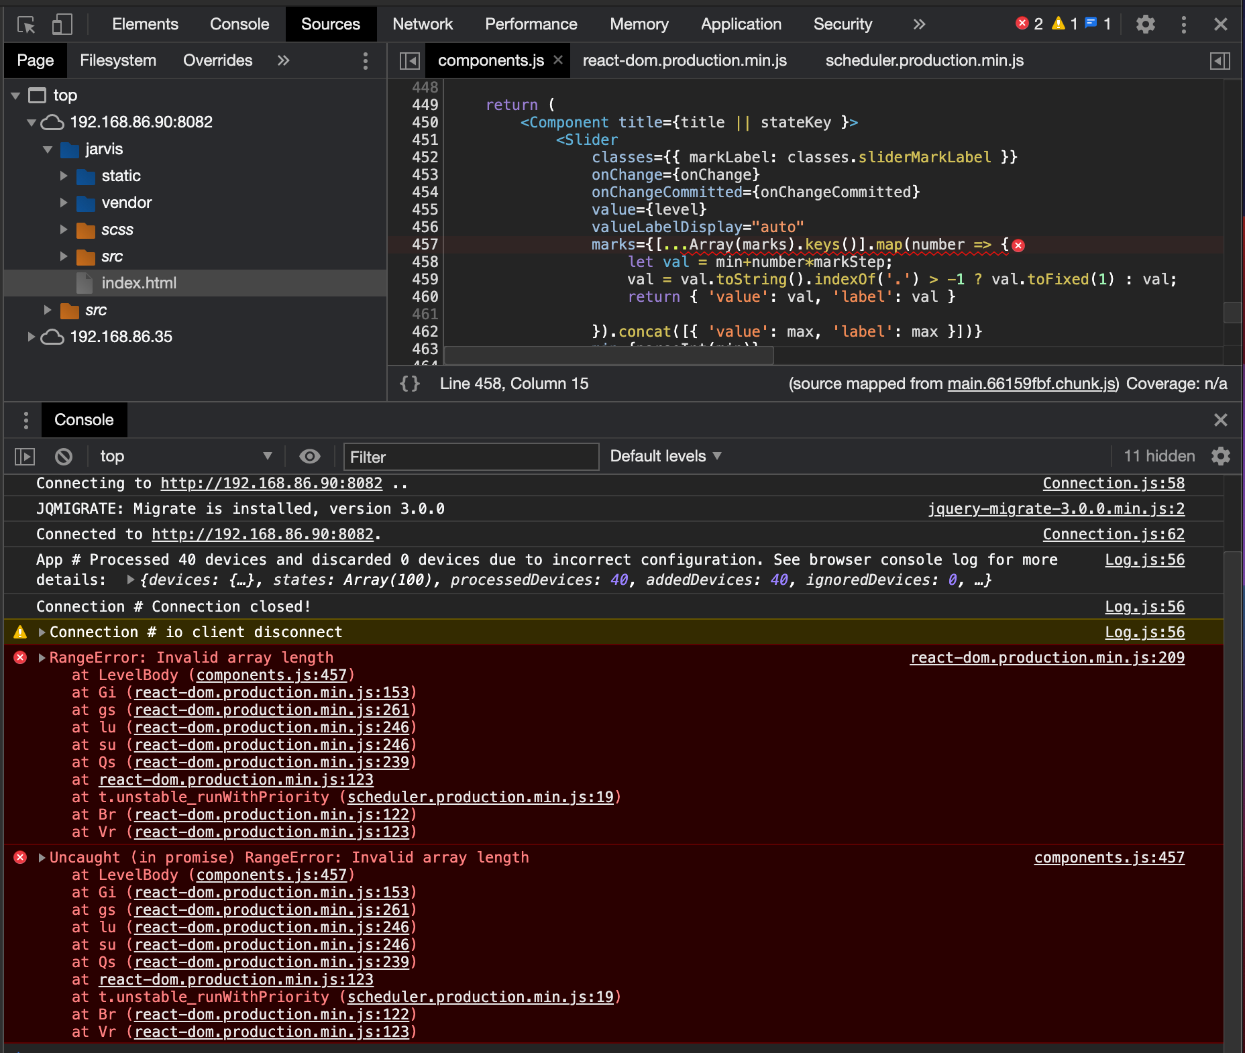Select the Overrides navigator tab
Screen dimensions: 1245x1053
point(217,60)
